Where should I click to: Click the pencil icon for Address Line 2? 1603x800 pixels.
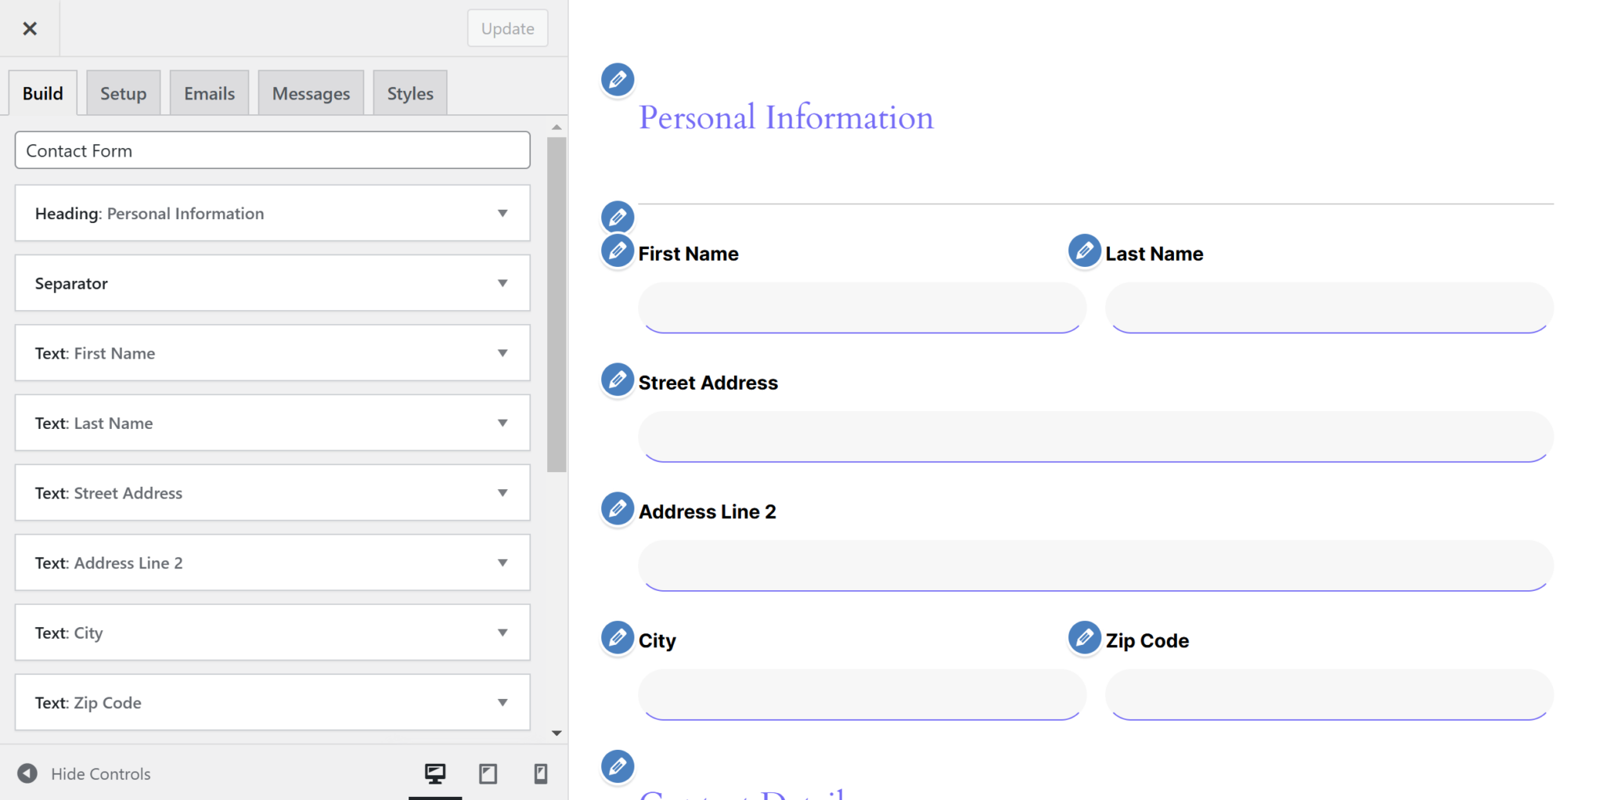coord(617,509)
